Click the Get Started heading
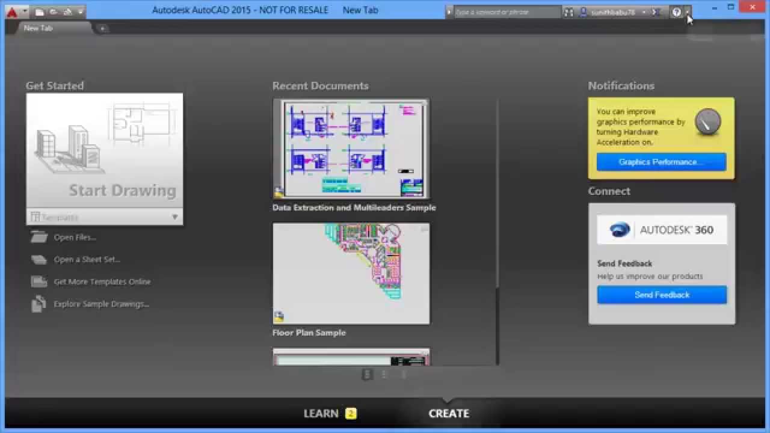This screenshot has width=770, height=433. 55,85
